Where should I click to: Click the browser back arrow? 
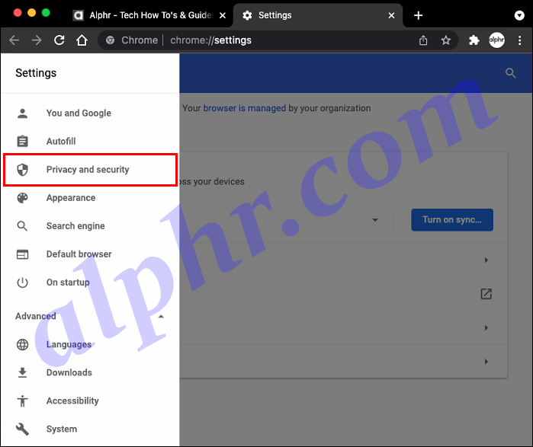14,40
